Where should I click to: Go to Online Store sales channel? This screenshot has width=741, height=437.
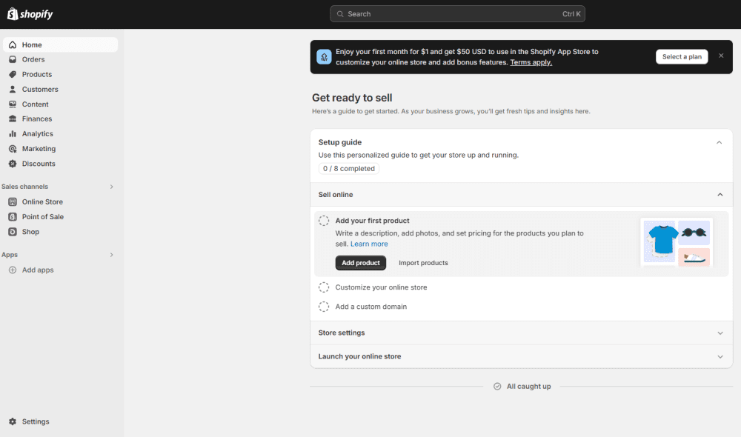42,201
